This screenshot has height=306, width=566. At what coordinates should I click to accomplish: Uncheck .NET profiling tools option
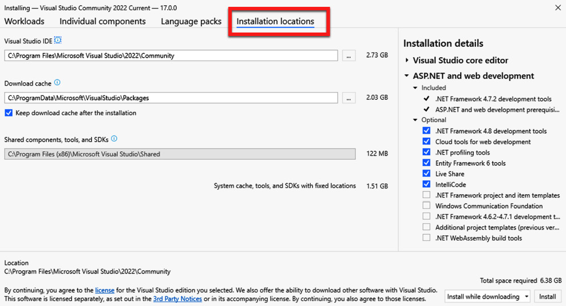pyautogui.click(x=426, y=152)
